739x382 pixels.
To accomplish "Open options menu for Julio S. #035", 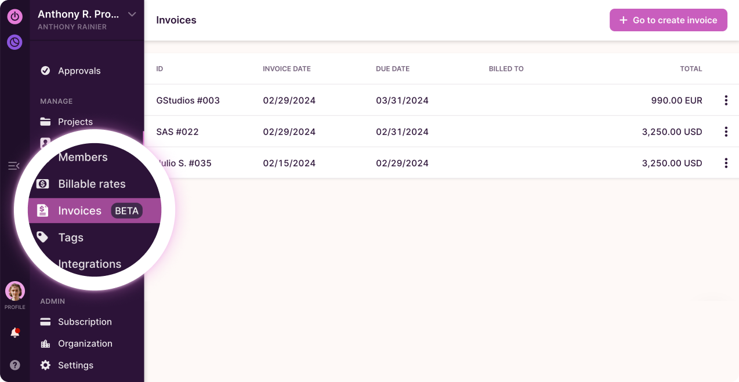I will [726, 163].
